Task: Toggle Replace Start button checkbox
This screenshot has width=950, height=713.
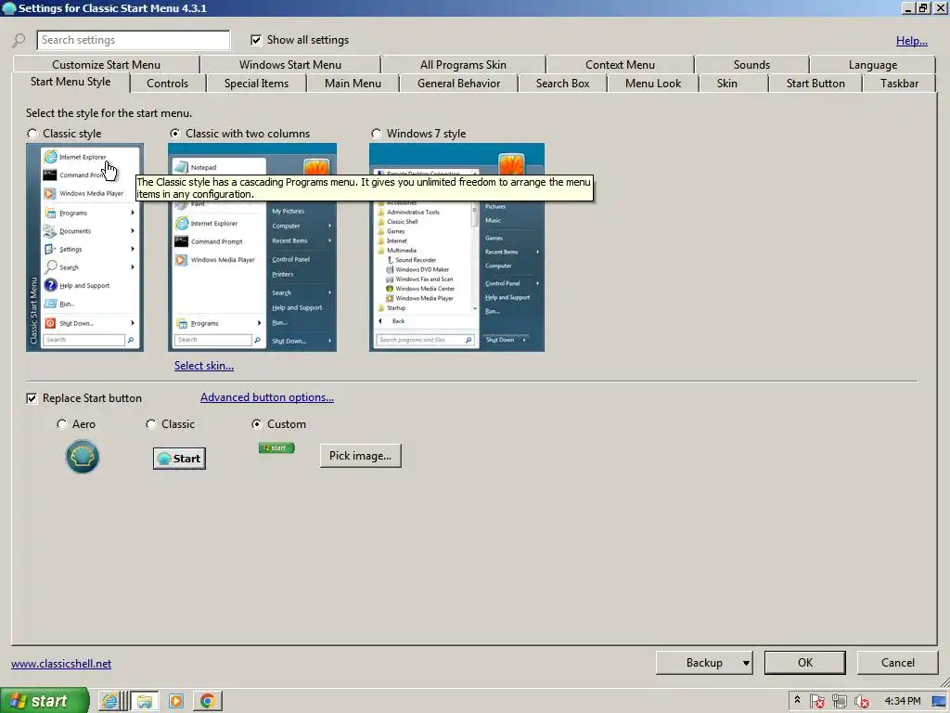Action: 32,398
